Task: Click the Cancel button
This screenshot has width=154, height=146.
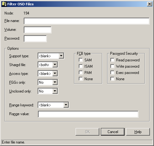Action: (x=113, y=132)
